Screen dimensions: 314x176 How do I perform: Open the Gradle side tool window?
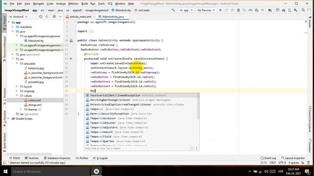coord(310,22)
